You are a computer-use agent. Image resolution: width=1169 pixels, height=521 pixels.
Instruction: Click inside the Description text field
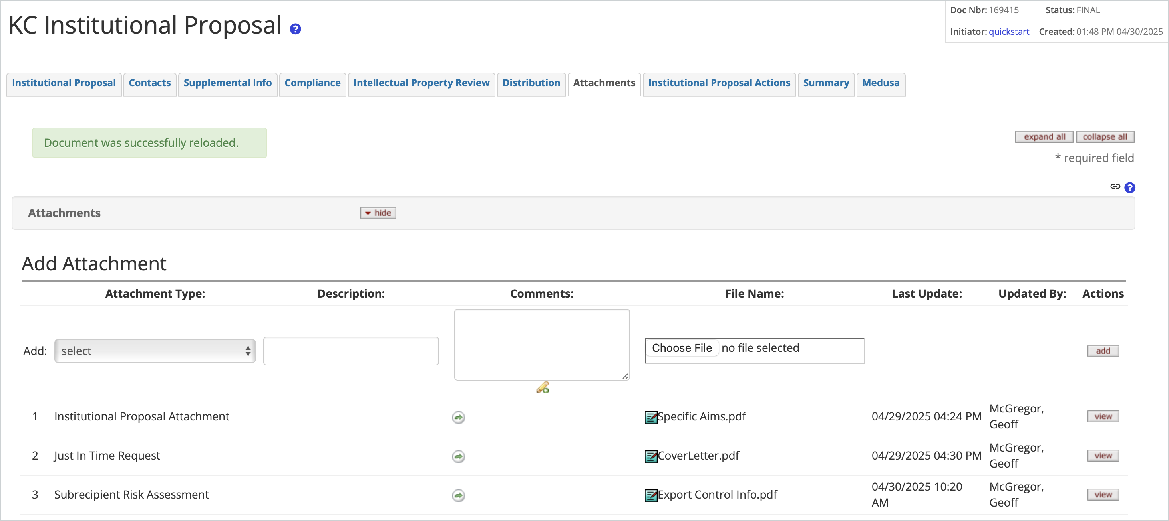pyautogui.click(x=351, y=351)
